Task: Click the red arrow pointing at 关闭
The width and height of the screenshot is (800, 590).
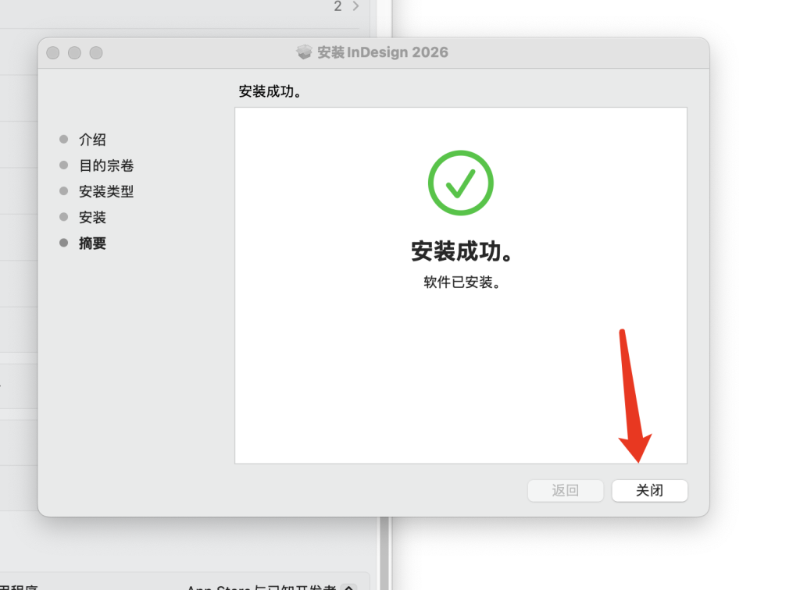Action: pos(633,396)
